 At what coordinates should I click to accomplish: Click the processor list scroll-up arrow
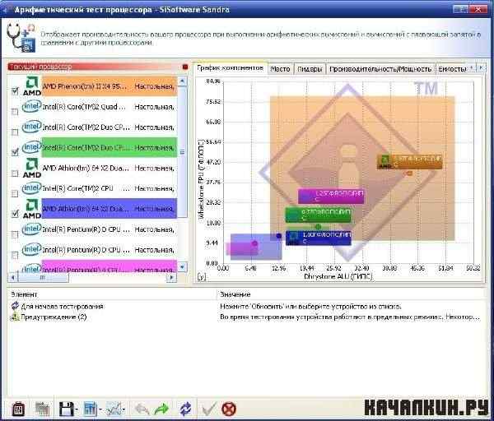pyautogui.click(x=183, y=81)
